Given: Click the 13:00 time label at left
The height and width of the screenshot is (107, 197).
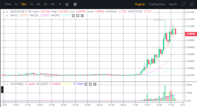Looking at the screenshot, I should point(4,105).
